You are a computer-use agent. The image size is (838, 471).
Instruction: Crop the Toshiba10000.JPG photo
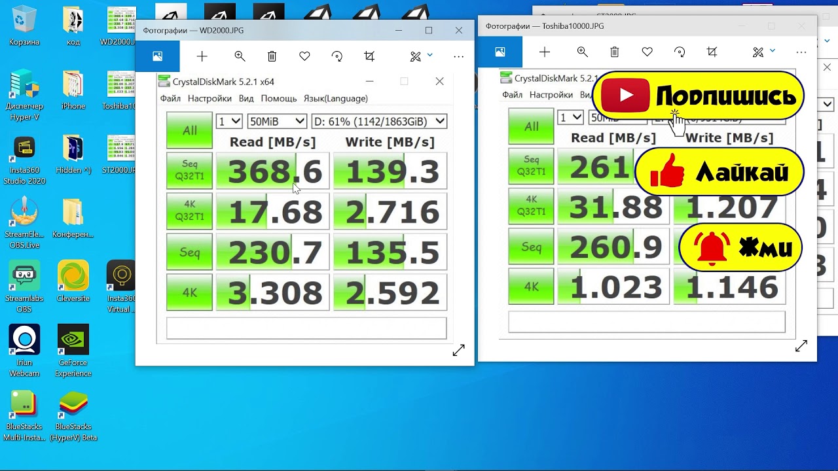point(712,52)
